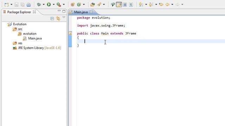
Task: Toggle Link with Editor button
Action: click(58, 19)
